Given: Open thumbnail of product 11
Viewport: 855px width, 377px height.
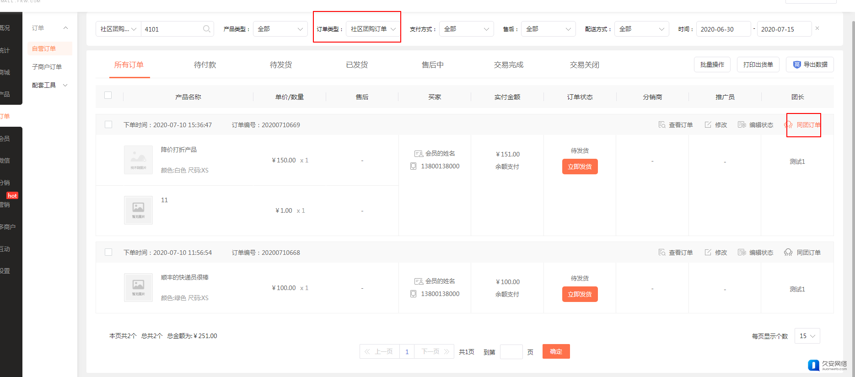Looking at the screenshot, I should click(138, 210).
